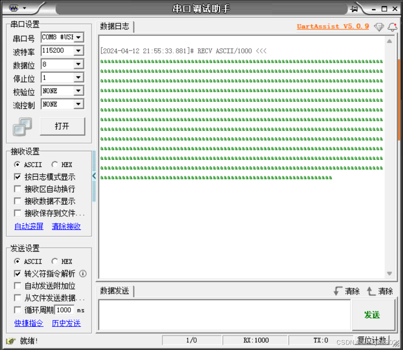Open the UartAssist V5.0.9 link

coord(333,26)
